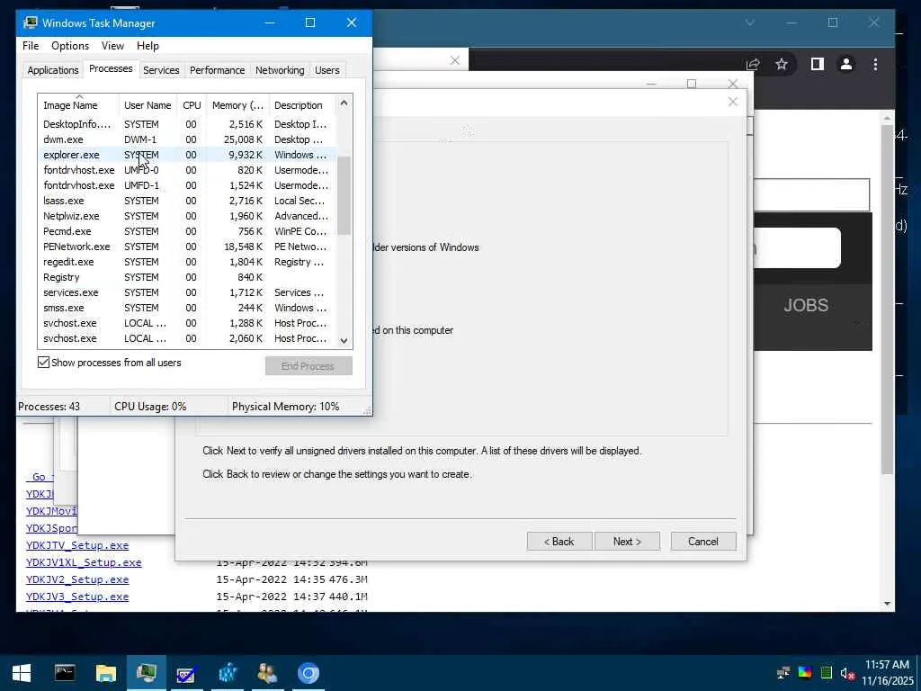
Task: Click the Task Manager taskbar icon
Action: 147,673
